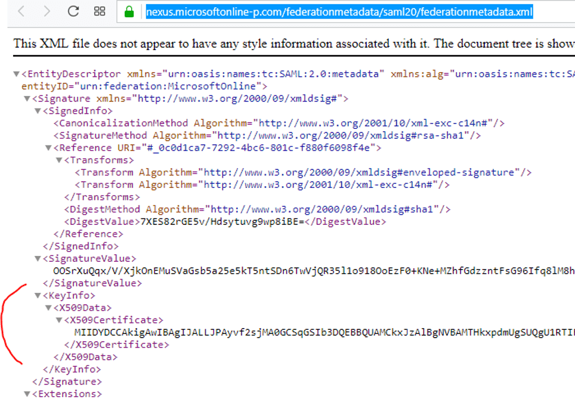
Task: Collapse the Reference URI node
Action: tap(49, 148)
